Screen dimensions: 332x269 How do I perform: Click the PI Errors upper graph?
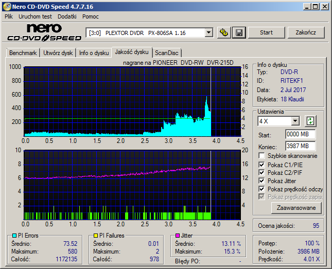132,102
